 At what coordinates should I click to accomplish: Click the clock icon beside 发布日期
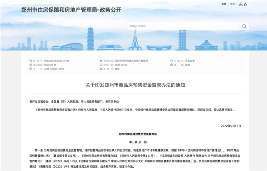pos(101,65)
